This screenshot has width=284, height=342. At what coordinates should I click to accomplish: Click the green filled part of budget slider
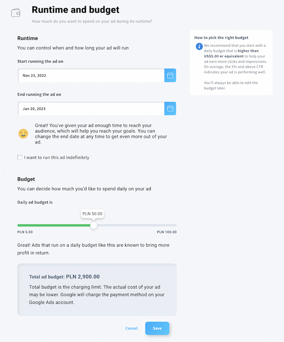[54, 225]
